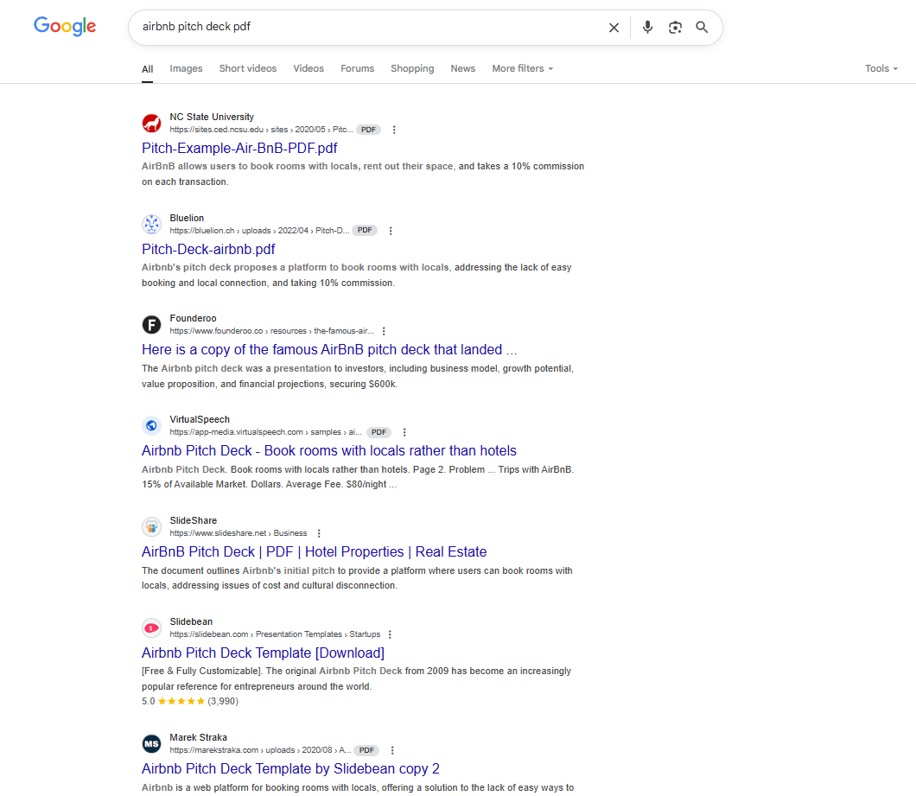Click the Google logo
The width and height of the screenshot is (916, 796).
click(x=65, y=26)
